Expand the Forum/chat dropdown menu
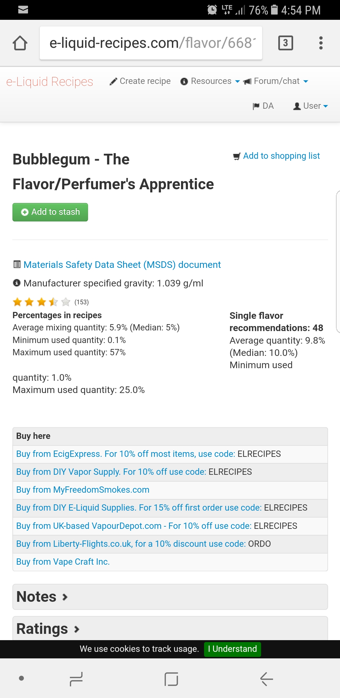This screenshot has width=340, height=698. pos(275,81)
